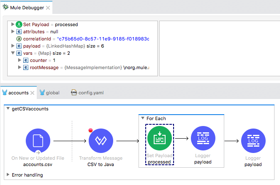
Task: Expand the rootMessage variable
Action: coord(20,67)
